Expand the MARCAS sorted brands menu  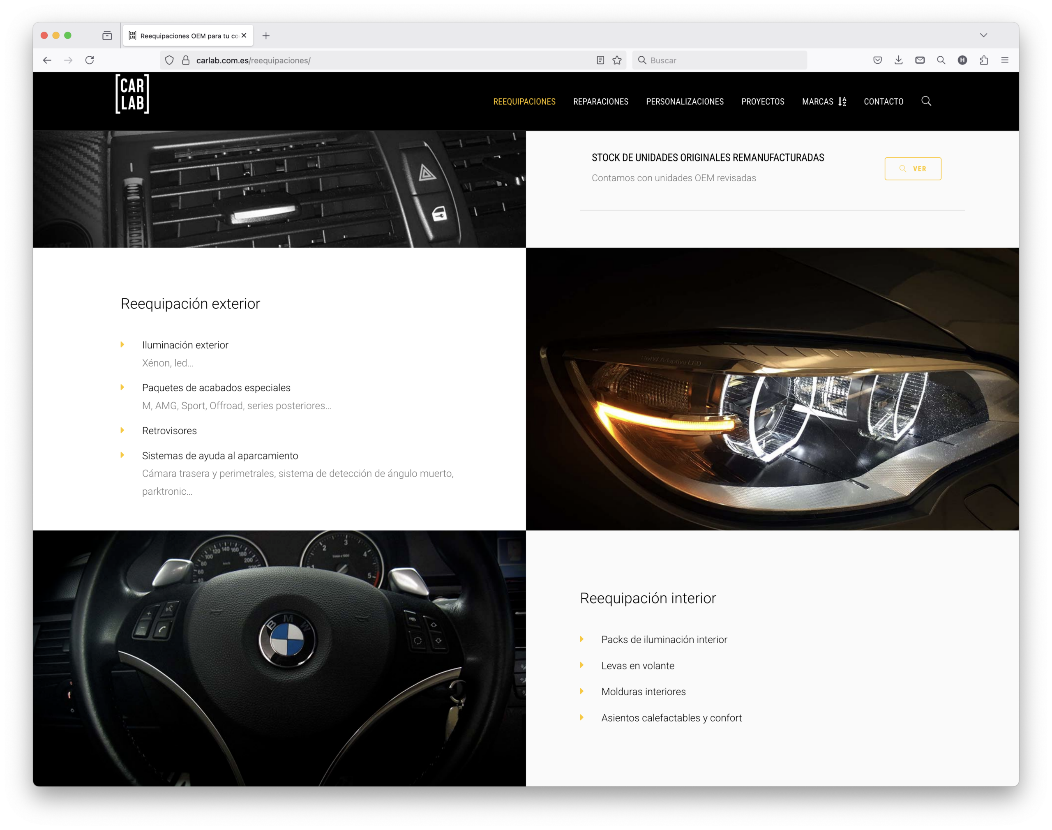824,101
